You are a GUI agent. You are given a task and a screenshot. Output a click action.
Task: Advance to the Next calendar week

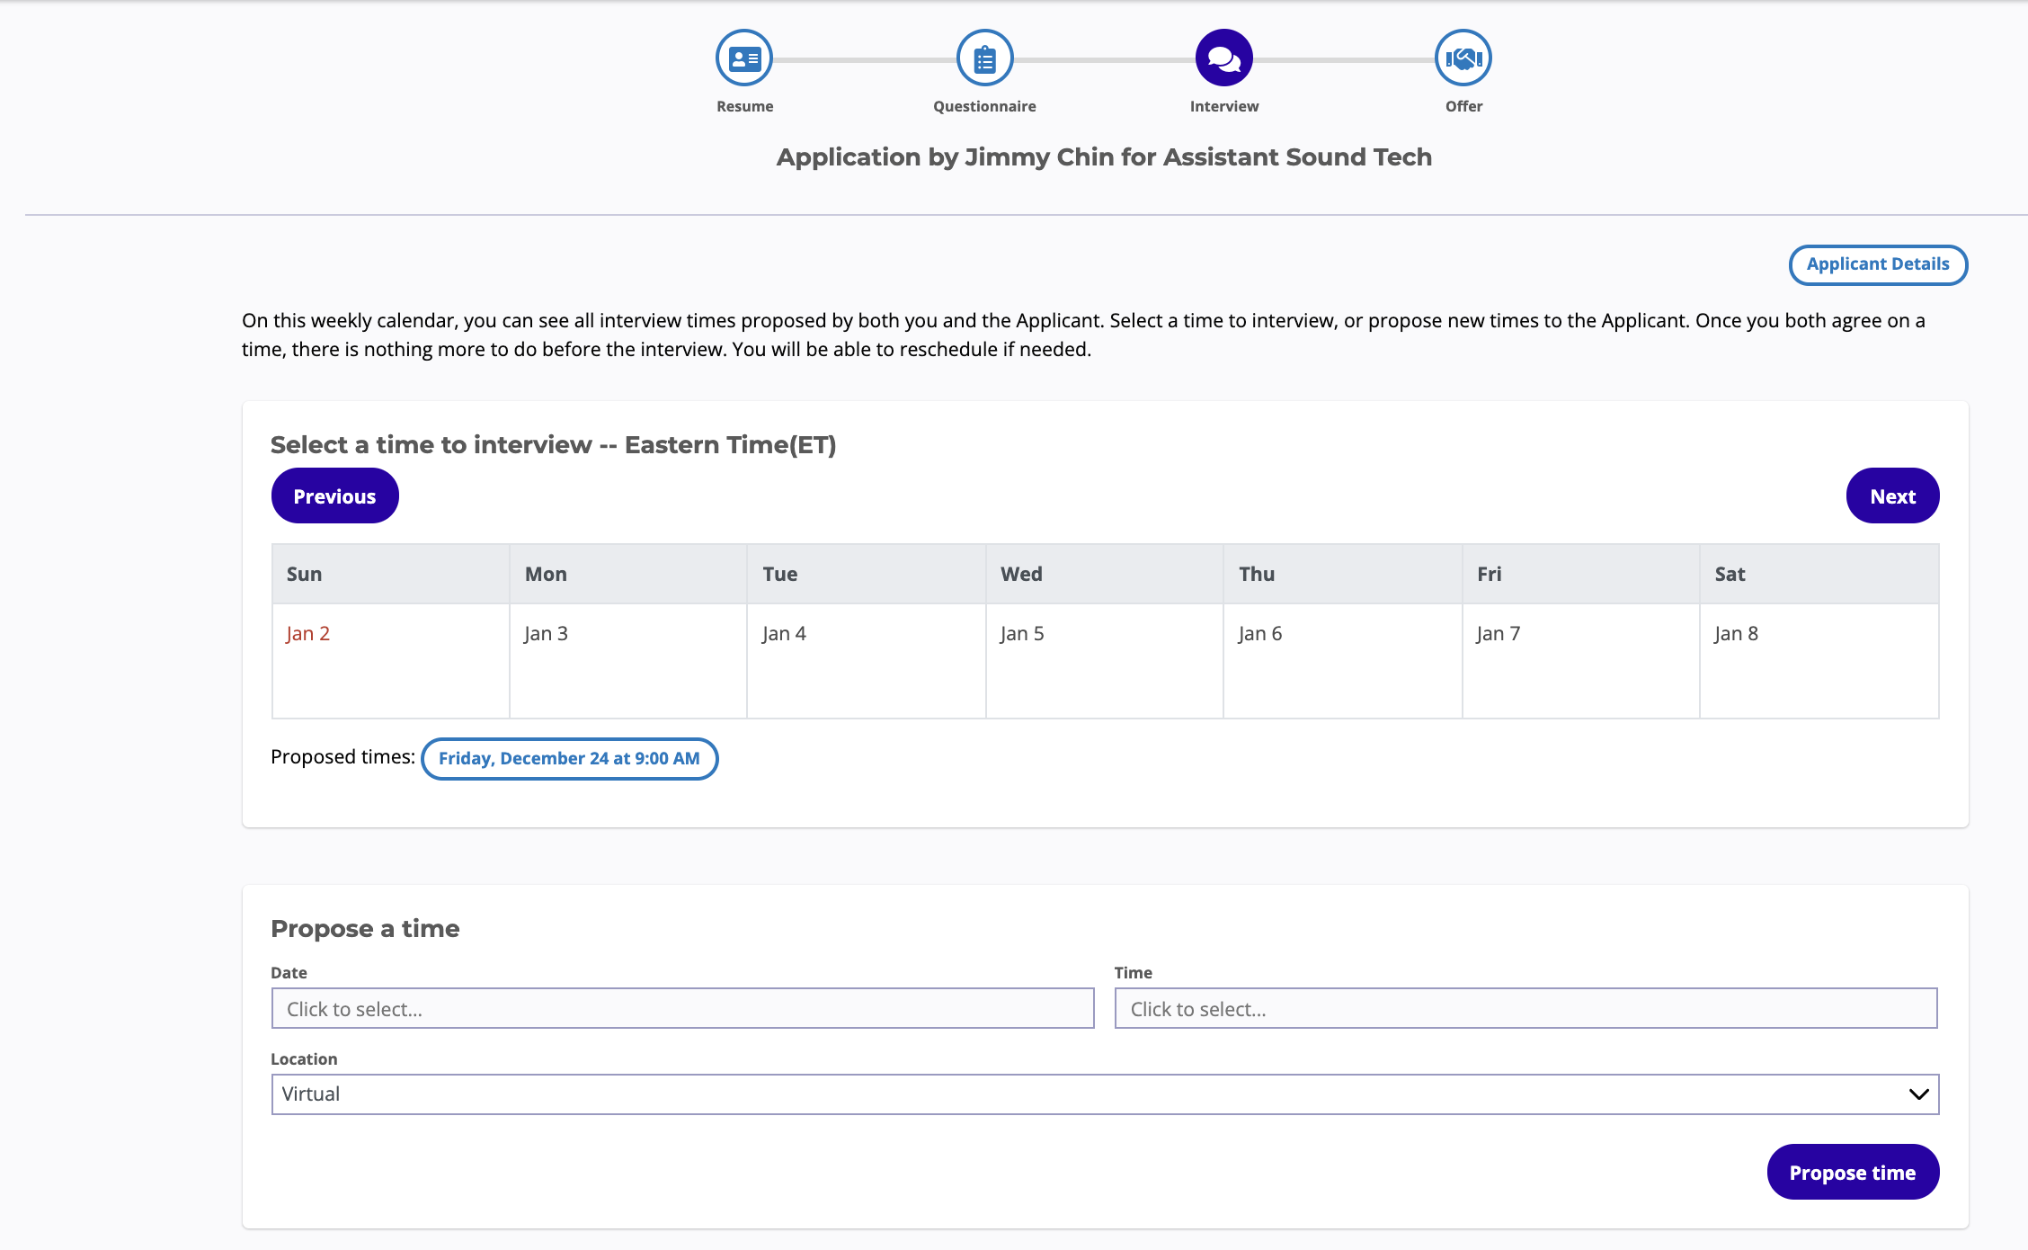click(x=1891, y=496)
